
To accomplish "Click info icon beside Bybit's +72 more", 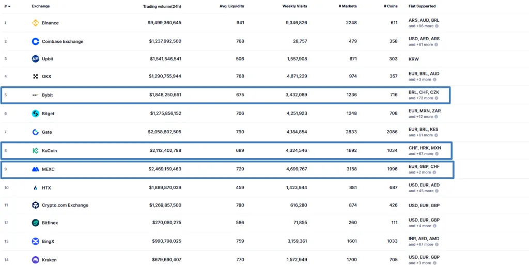I will click(437, 98).
